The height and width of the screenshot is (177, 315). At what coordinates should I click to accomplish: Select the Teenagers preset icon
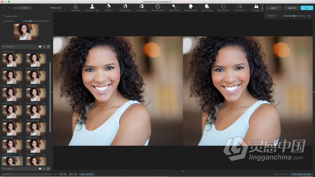pyautogui.click(x=256, y=8)
